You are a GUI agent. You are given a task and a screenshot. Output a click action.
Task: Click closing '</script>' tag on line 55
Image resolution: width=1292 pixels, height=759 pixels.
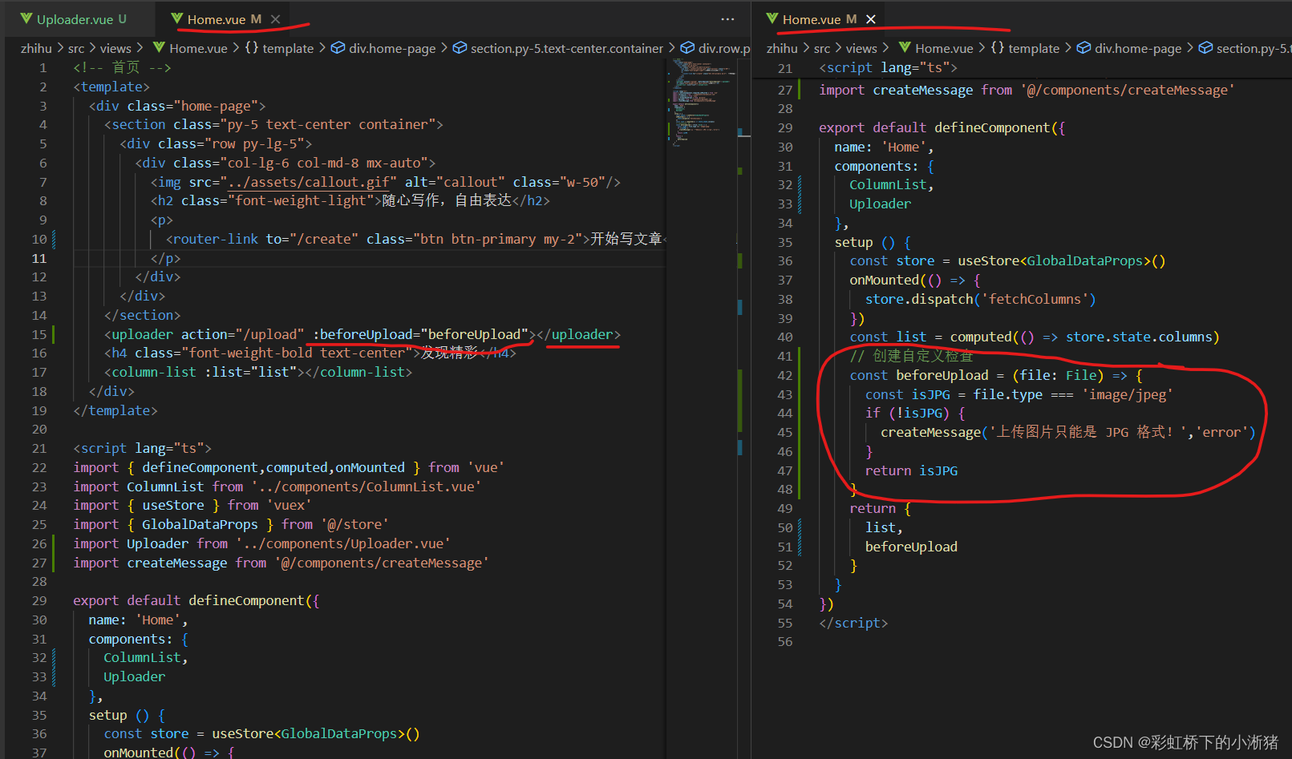point(853,623)
